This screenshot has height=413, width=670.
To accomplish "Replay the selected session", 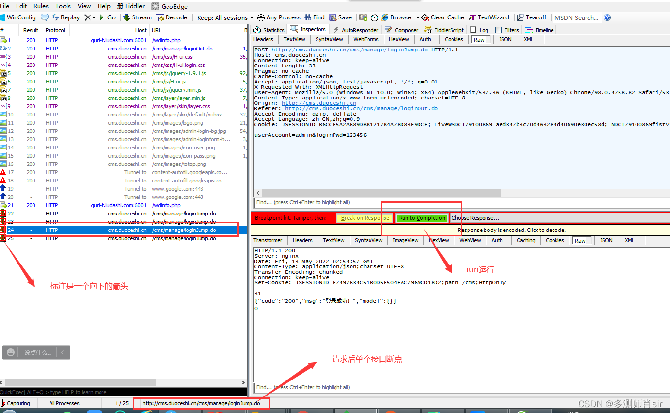I will 66,17.
